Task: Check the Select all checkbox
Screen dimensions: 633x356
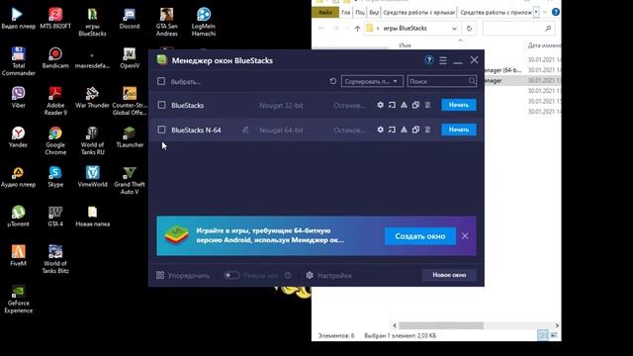Action: pos(161,81)
